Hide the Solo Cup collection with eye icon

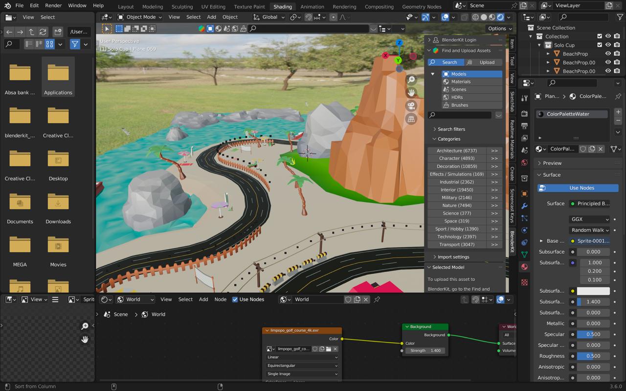608,45
